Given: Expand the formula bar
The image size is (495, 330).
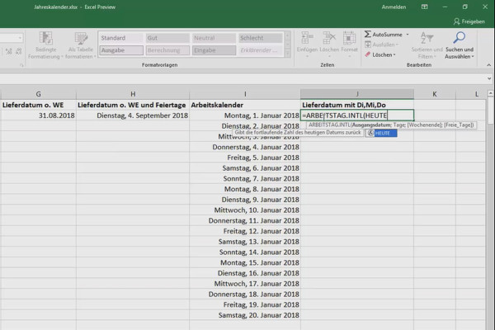Looking at the screenshot, I should point(489,78).
